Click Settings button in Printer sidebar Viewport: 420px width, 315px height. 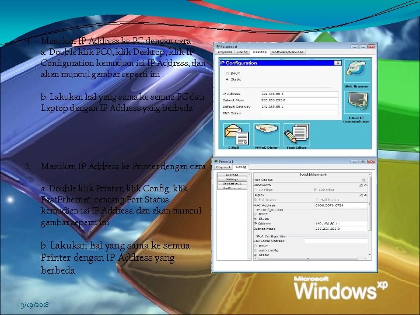(x=232, y=180)
